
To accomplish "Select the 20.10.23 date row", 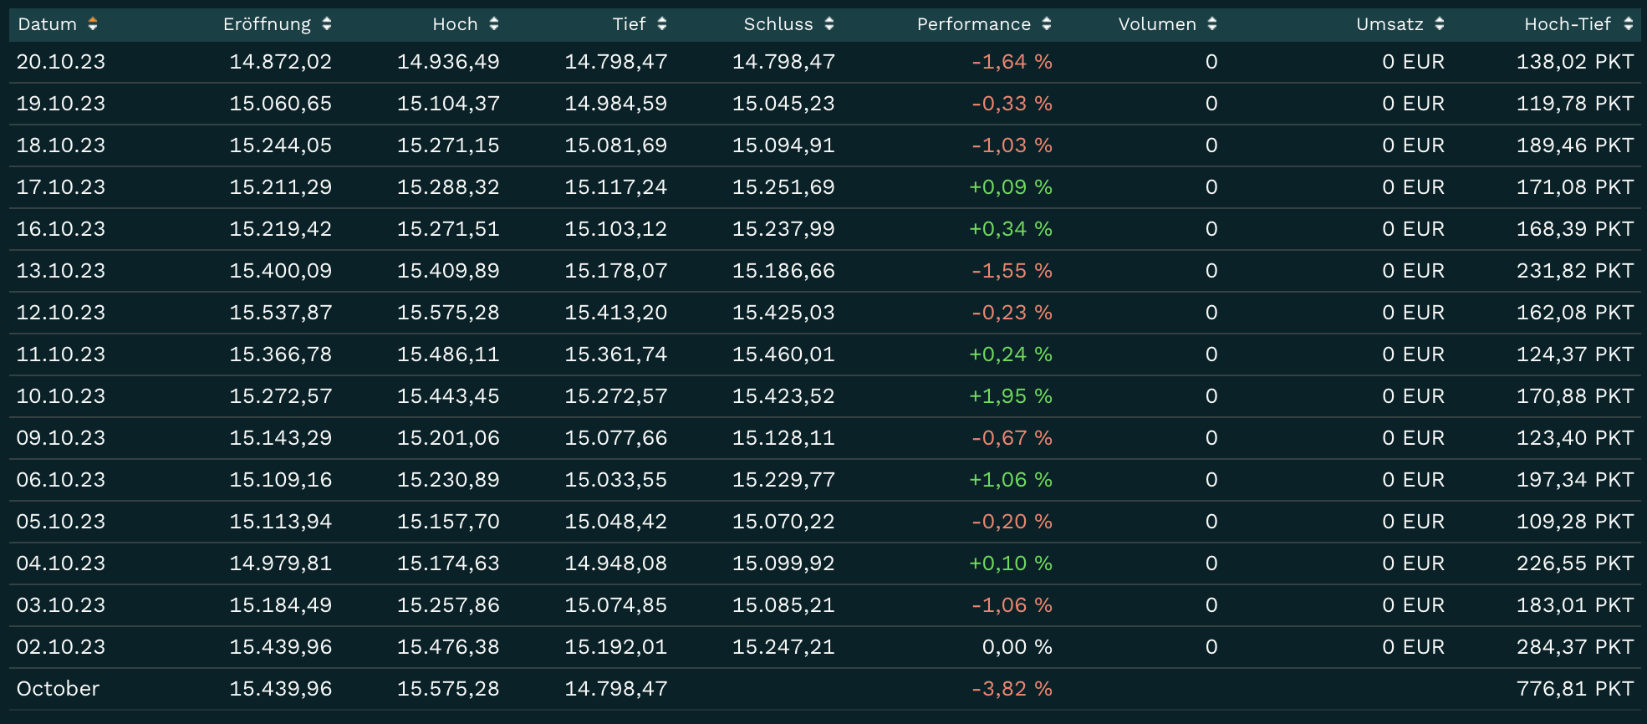I will point(61,62).
